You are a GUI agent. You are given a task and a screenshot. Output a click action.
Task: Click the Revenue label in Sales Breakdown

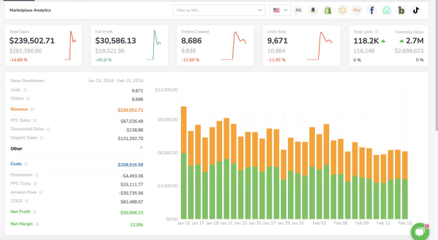pos(19,109)
